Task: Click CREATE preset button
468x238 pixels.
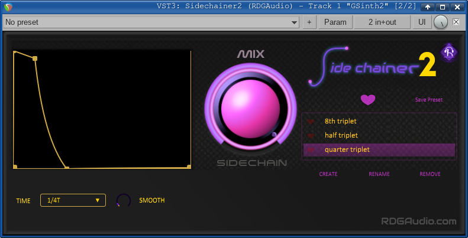Action: pos(328,174)
